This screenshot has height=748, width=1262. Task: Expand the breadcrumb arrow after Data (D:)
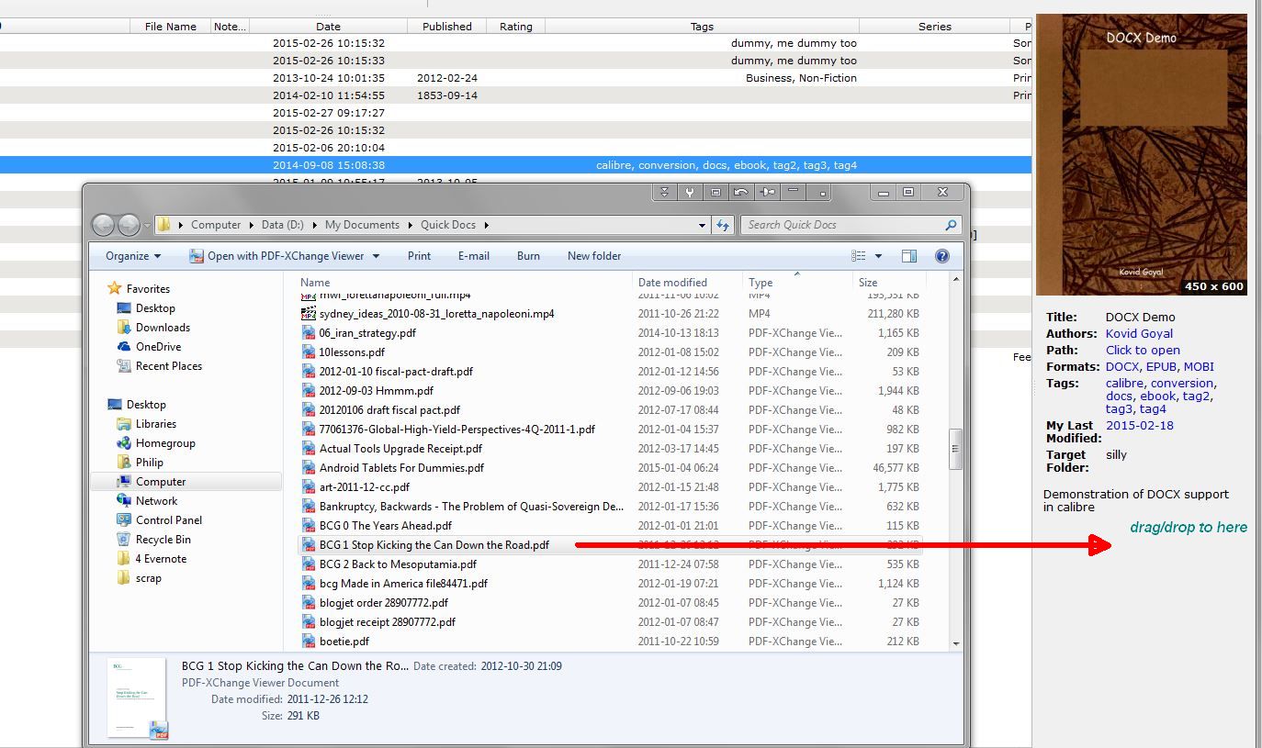click(x=315, y=225)
